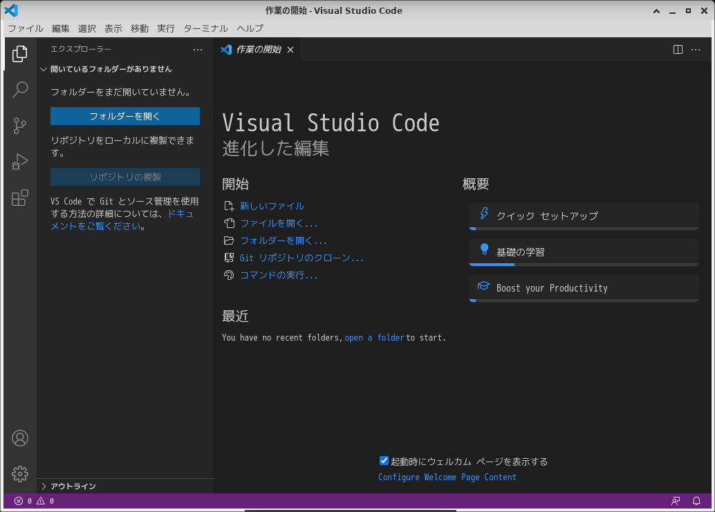Click the lightbulb icon for 基礎の学習
Screen dimensions: 715x512
click(484, 249)
